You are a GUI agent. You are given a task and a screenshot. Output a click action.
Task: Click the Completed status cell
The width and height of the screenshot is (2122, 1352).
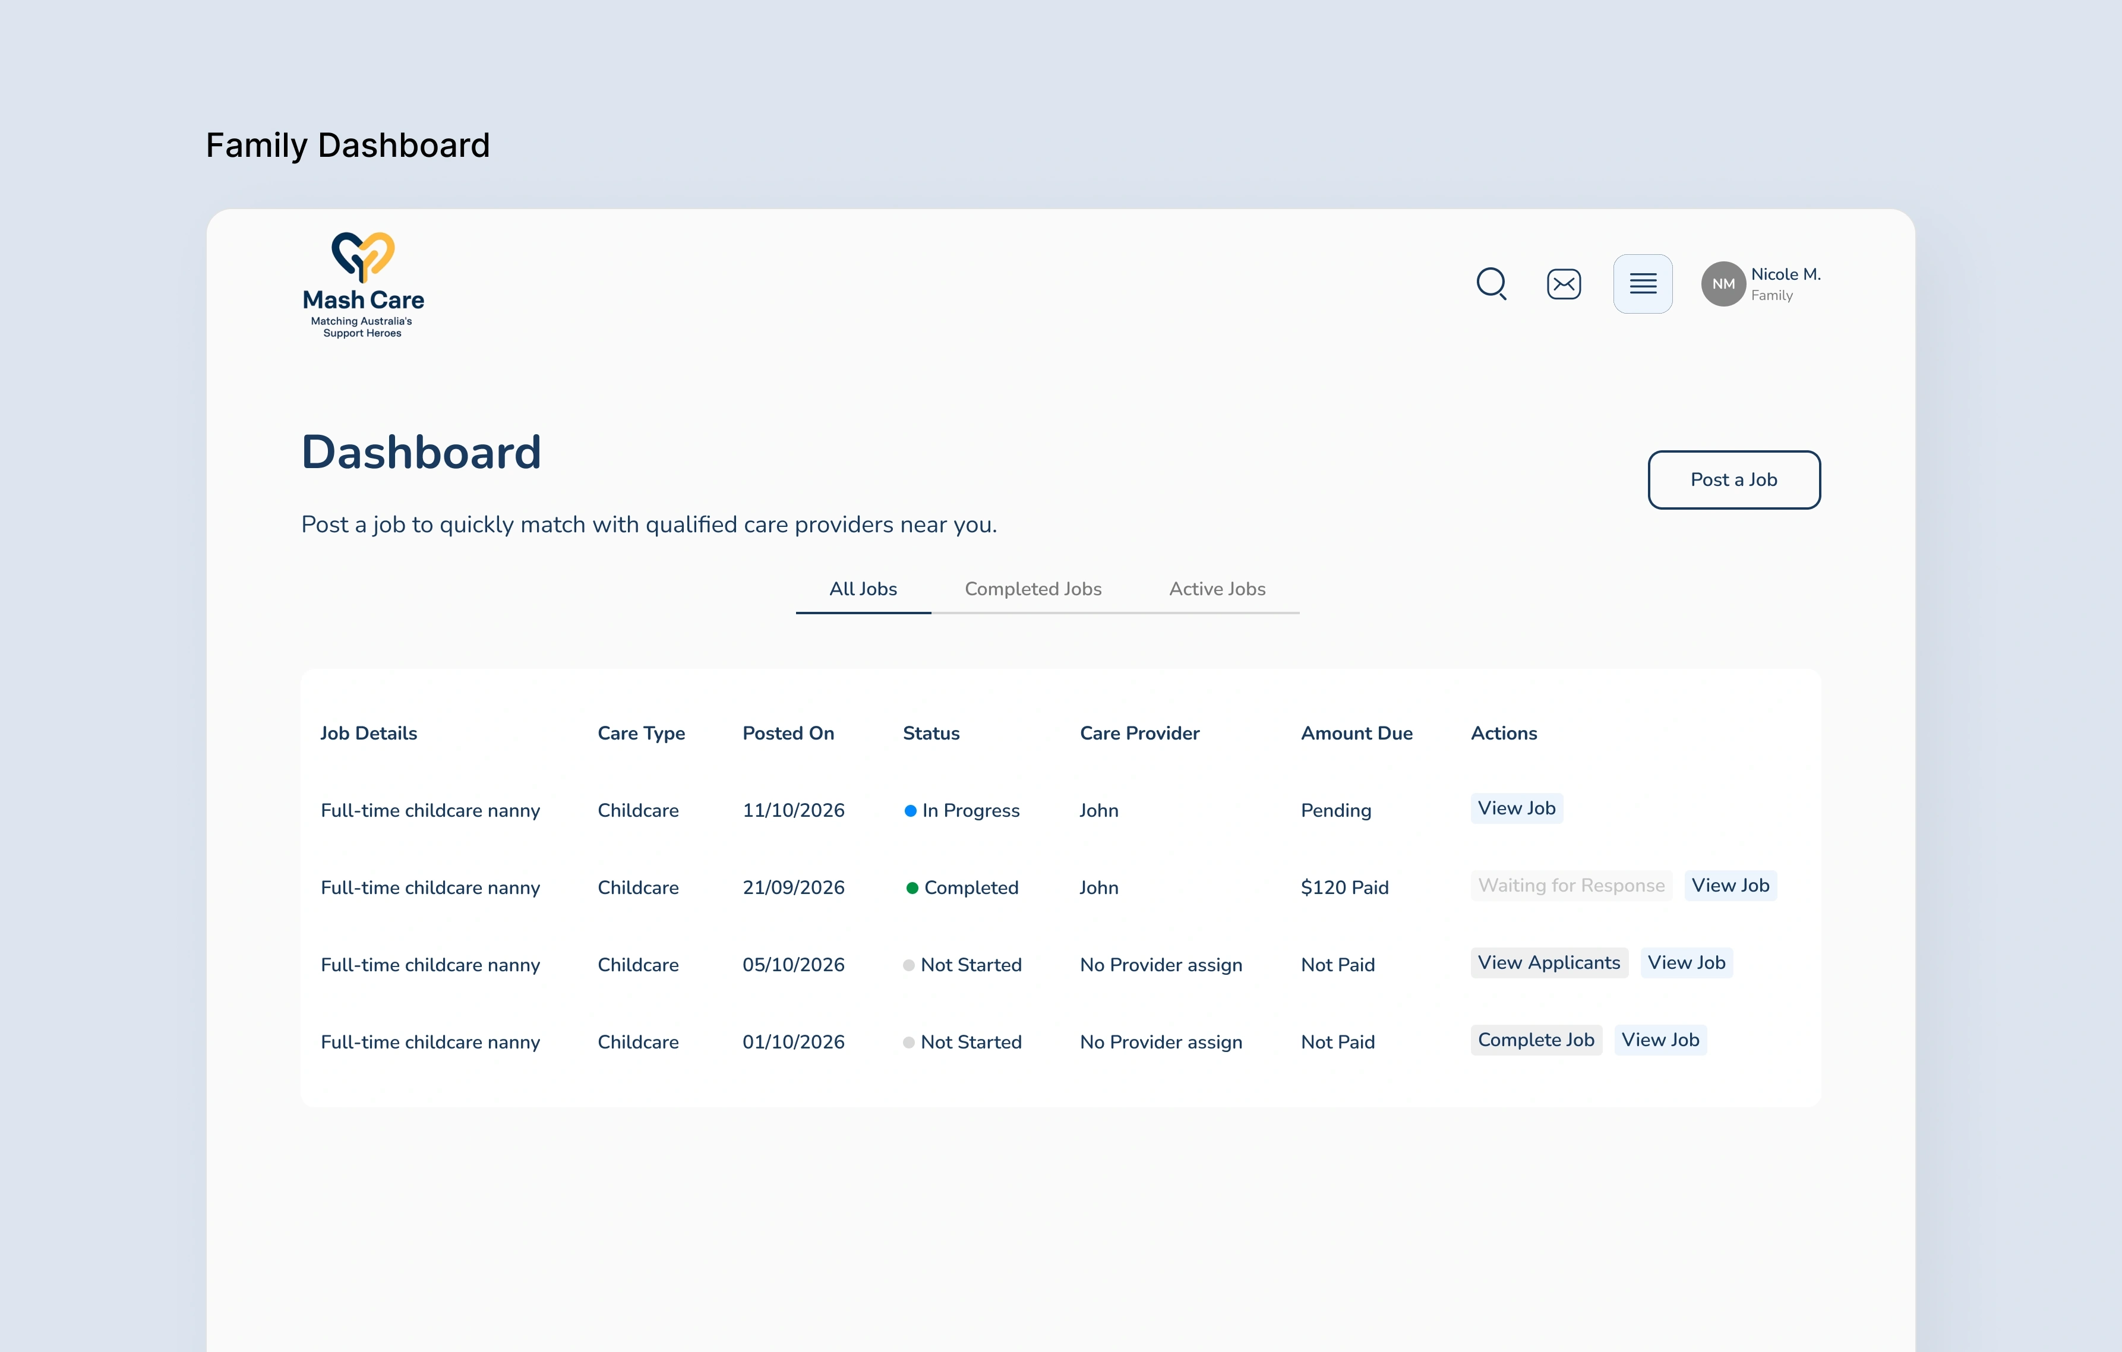pyautogui.click(x=962, y=887)
